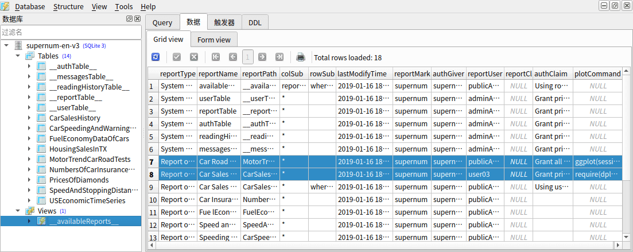Open the Tools menu

123,6
